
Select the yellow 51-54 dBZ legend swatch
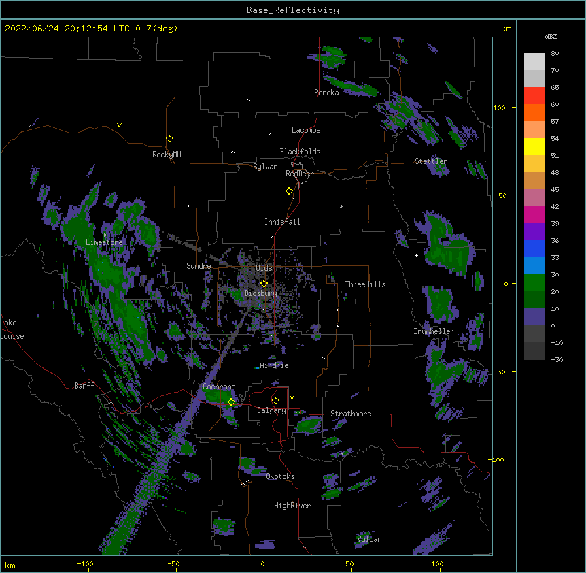pos(534,146)
